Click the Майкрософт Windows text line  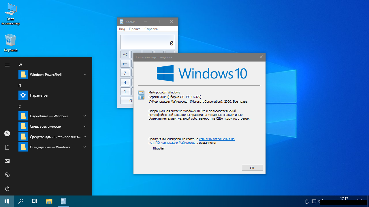[x=164, y=92]
